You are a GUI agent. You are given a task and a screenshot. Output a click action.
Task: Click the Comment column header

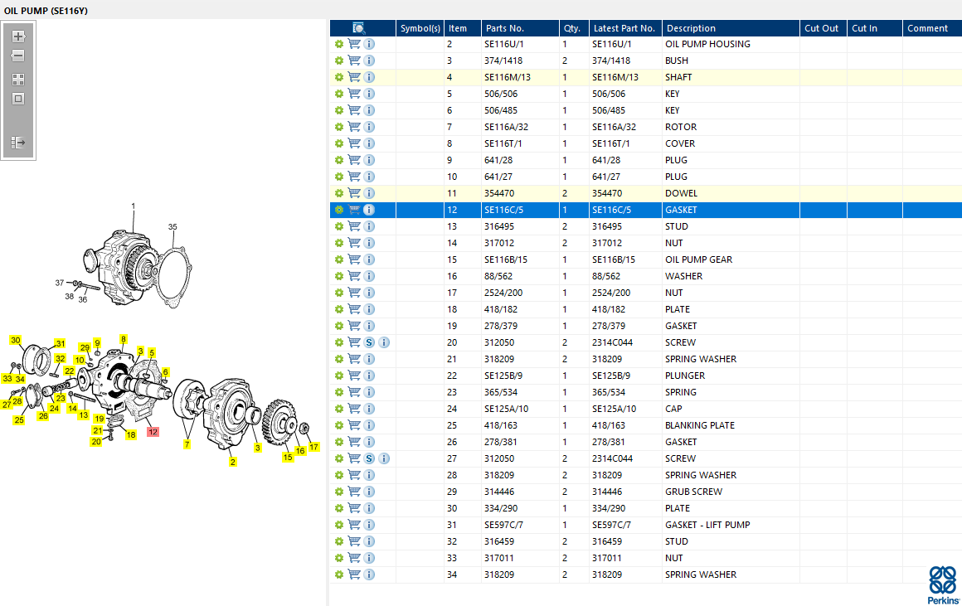tap(932, 28)
